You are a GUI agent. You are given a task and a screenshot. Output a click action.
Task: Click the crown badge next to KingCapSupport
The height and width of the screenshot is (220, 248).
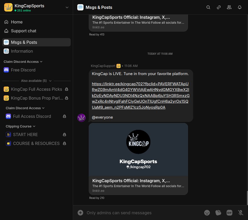(119, 66)
